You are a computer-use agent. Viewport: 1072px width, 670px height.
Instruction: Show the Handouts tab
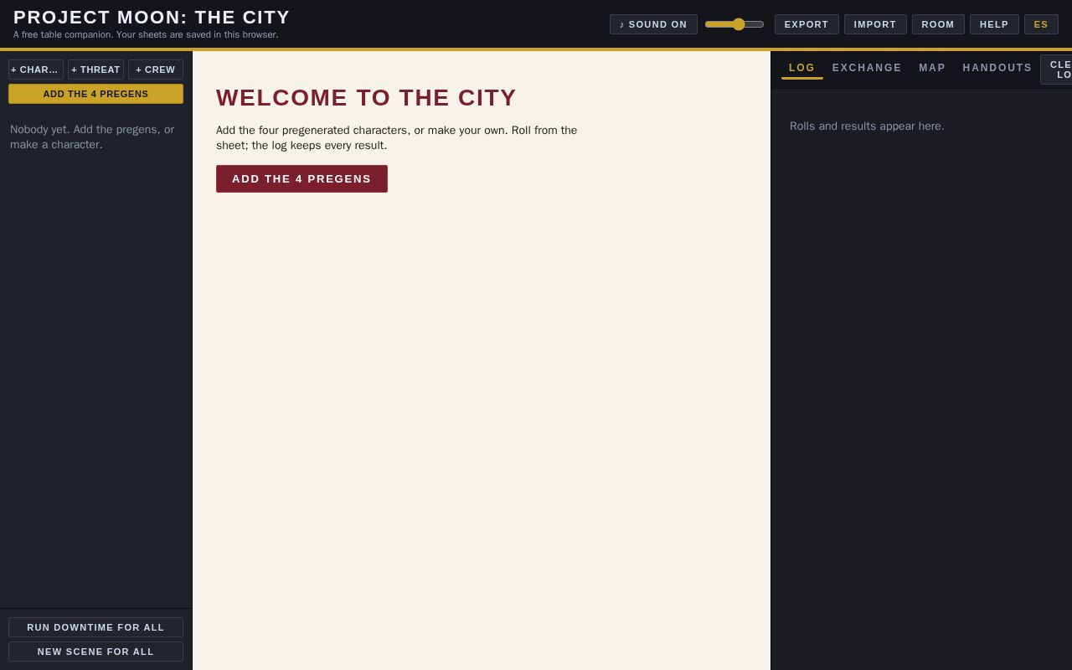pos(997,68)
